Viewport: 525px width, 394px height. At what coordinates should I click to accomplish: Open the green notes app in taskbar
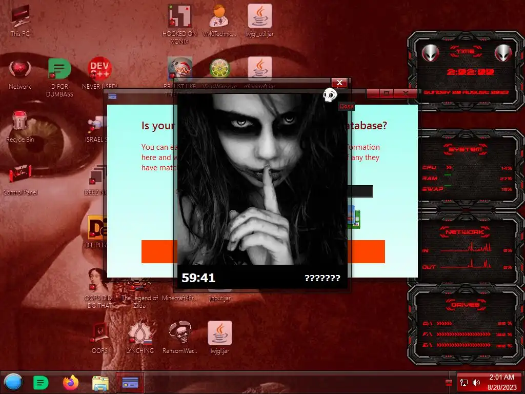[41, 383]
